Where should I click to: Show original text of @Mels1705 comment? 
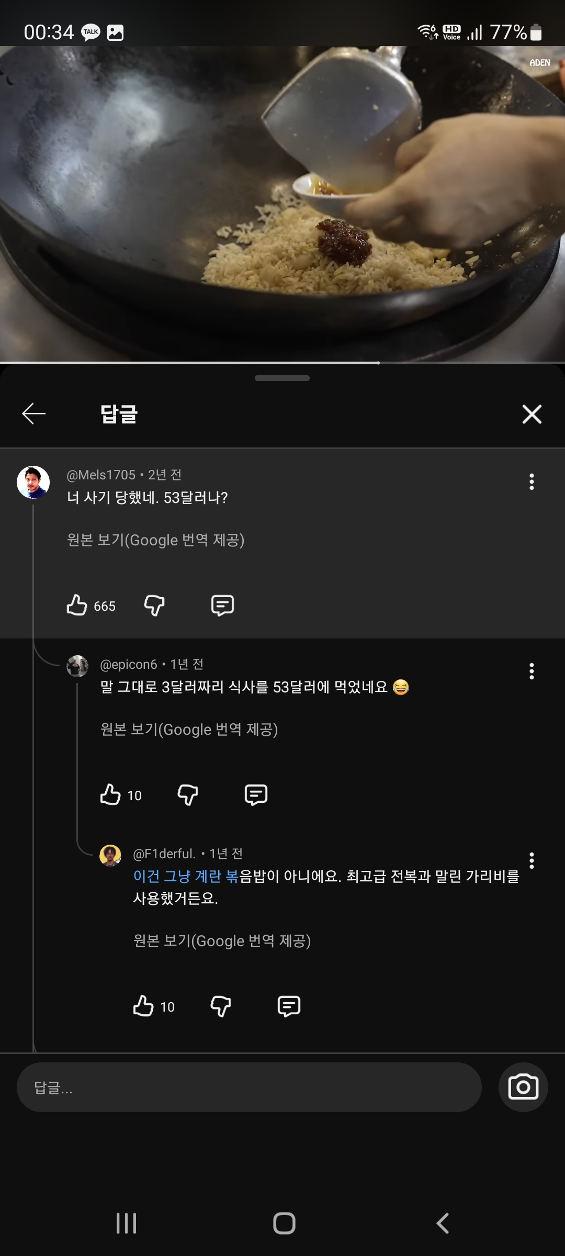pyautogui.click(x=156, y=540)
